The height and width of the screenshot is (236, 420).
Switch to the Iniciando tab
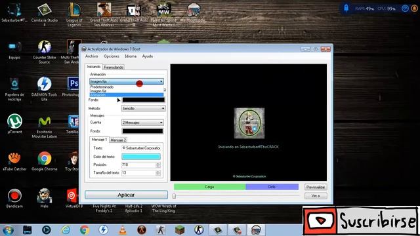[x=93, y=67]
